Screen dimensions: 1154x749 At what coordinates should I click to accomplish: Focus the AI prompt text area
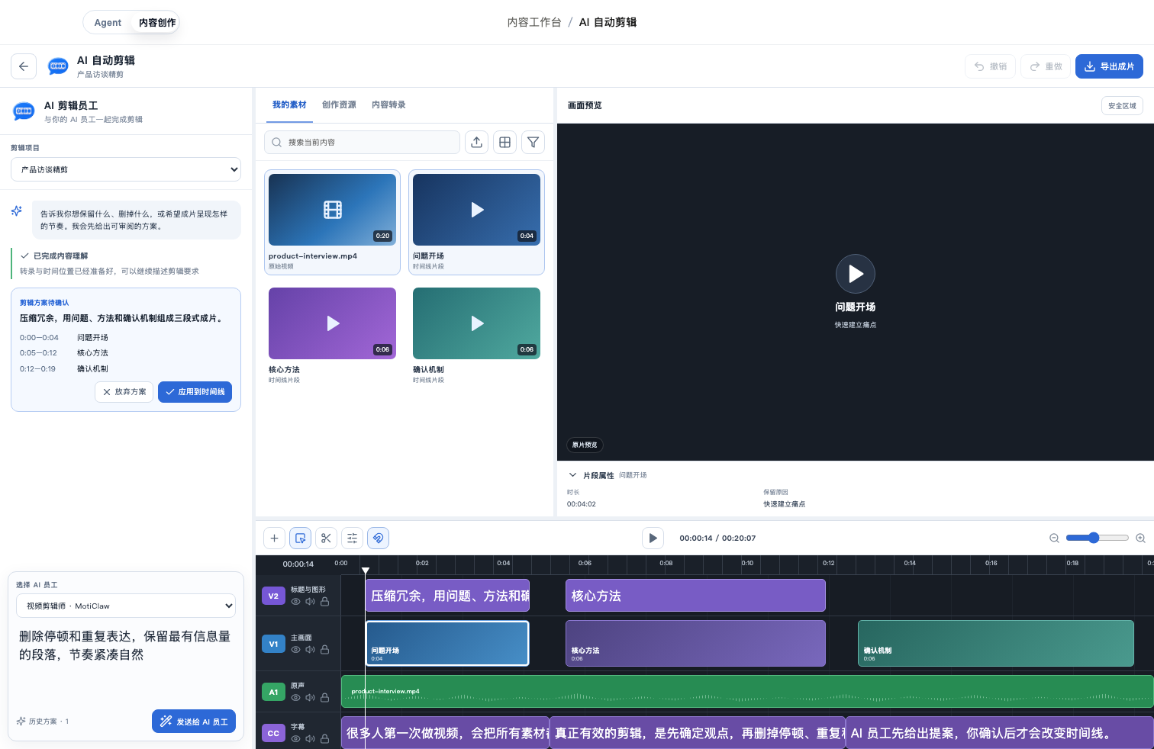pyautogui.click(x=126, y=664)
